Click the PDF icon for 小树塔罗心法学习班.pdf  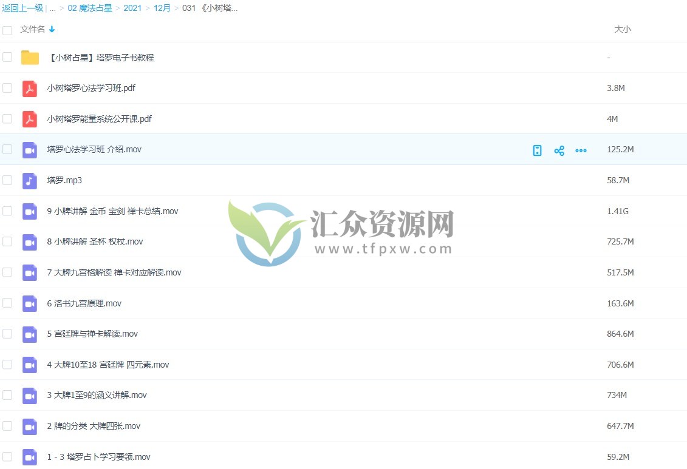click(x=30, y=88)
